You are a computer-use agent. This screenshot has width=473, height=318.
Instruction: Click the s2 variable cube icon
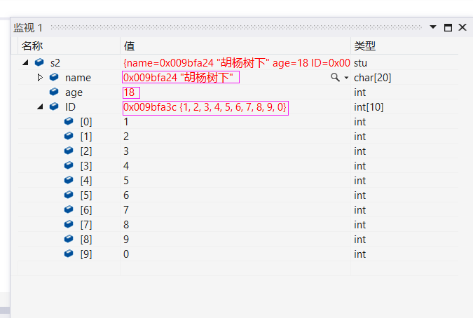[x=39, y=62]
